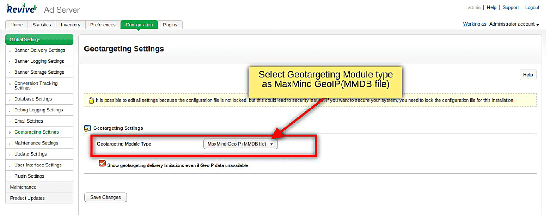The height and width of the screenshot is (215, 546).
Task: Select Plugin Settings in the sidebar
Action: click(x=29, y=176)
